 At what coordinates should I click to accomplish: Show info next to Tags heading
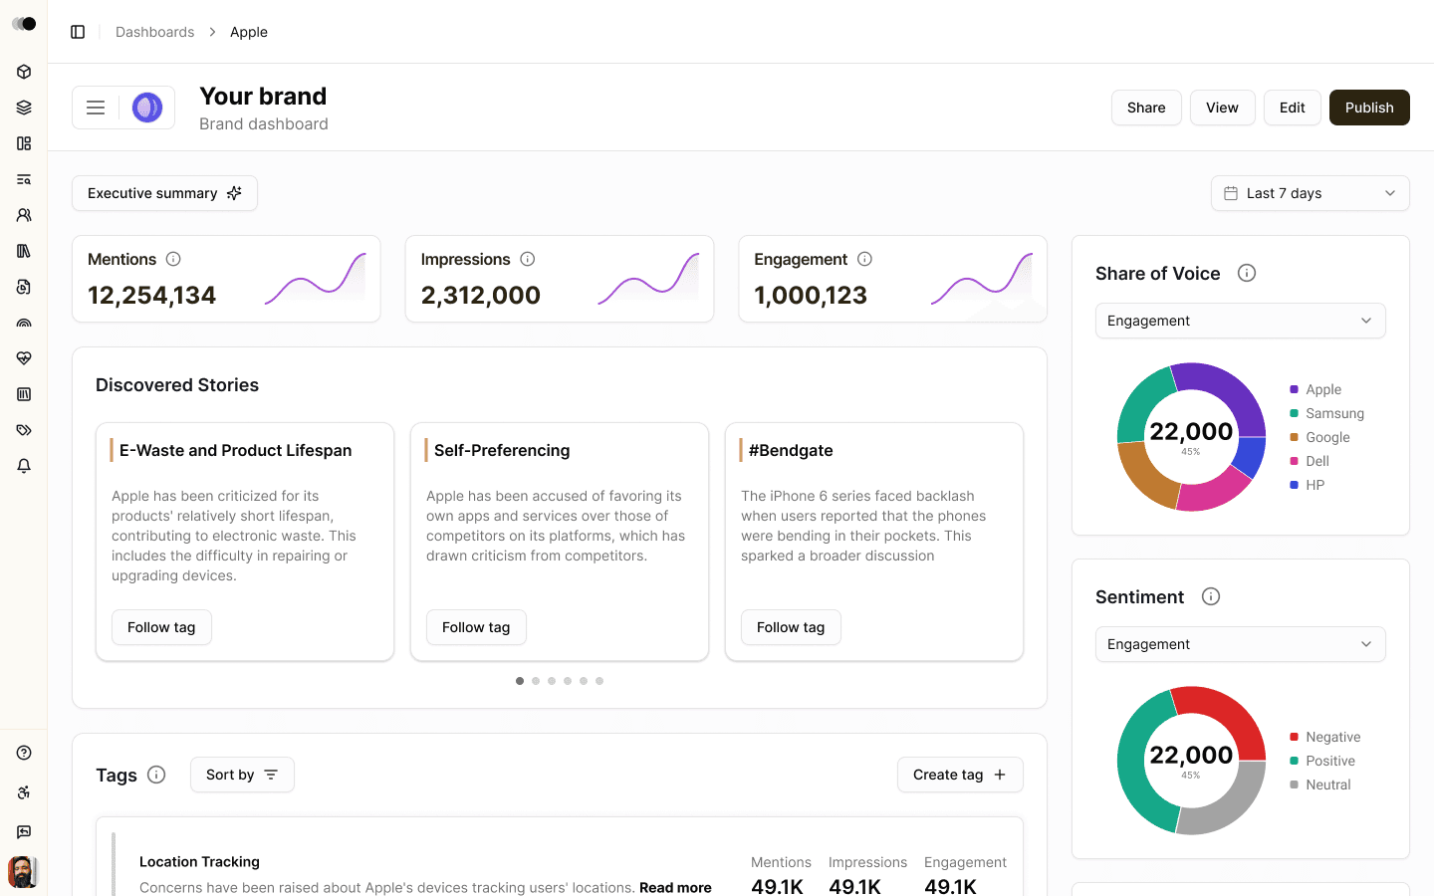(156, 775)
